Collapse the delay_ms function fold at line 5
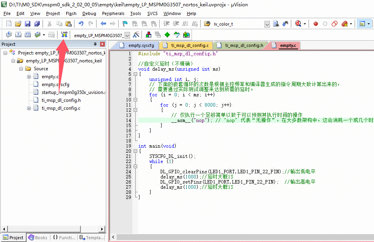The height and width of the screenshot is (242, 374). (x=135, y=74)
